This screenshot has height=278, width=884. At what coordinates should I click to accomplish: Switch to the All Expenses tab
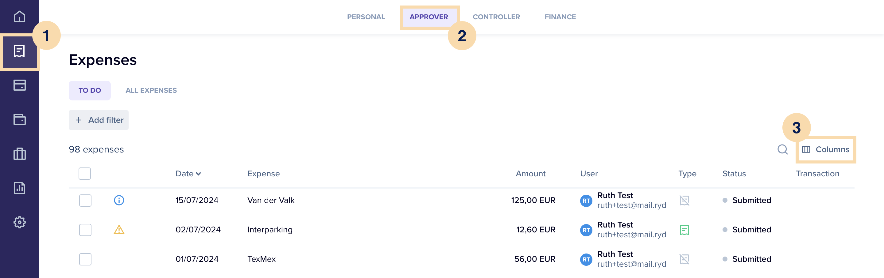(151, 90)
